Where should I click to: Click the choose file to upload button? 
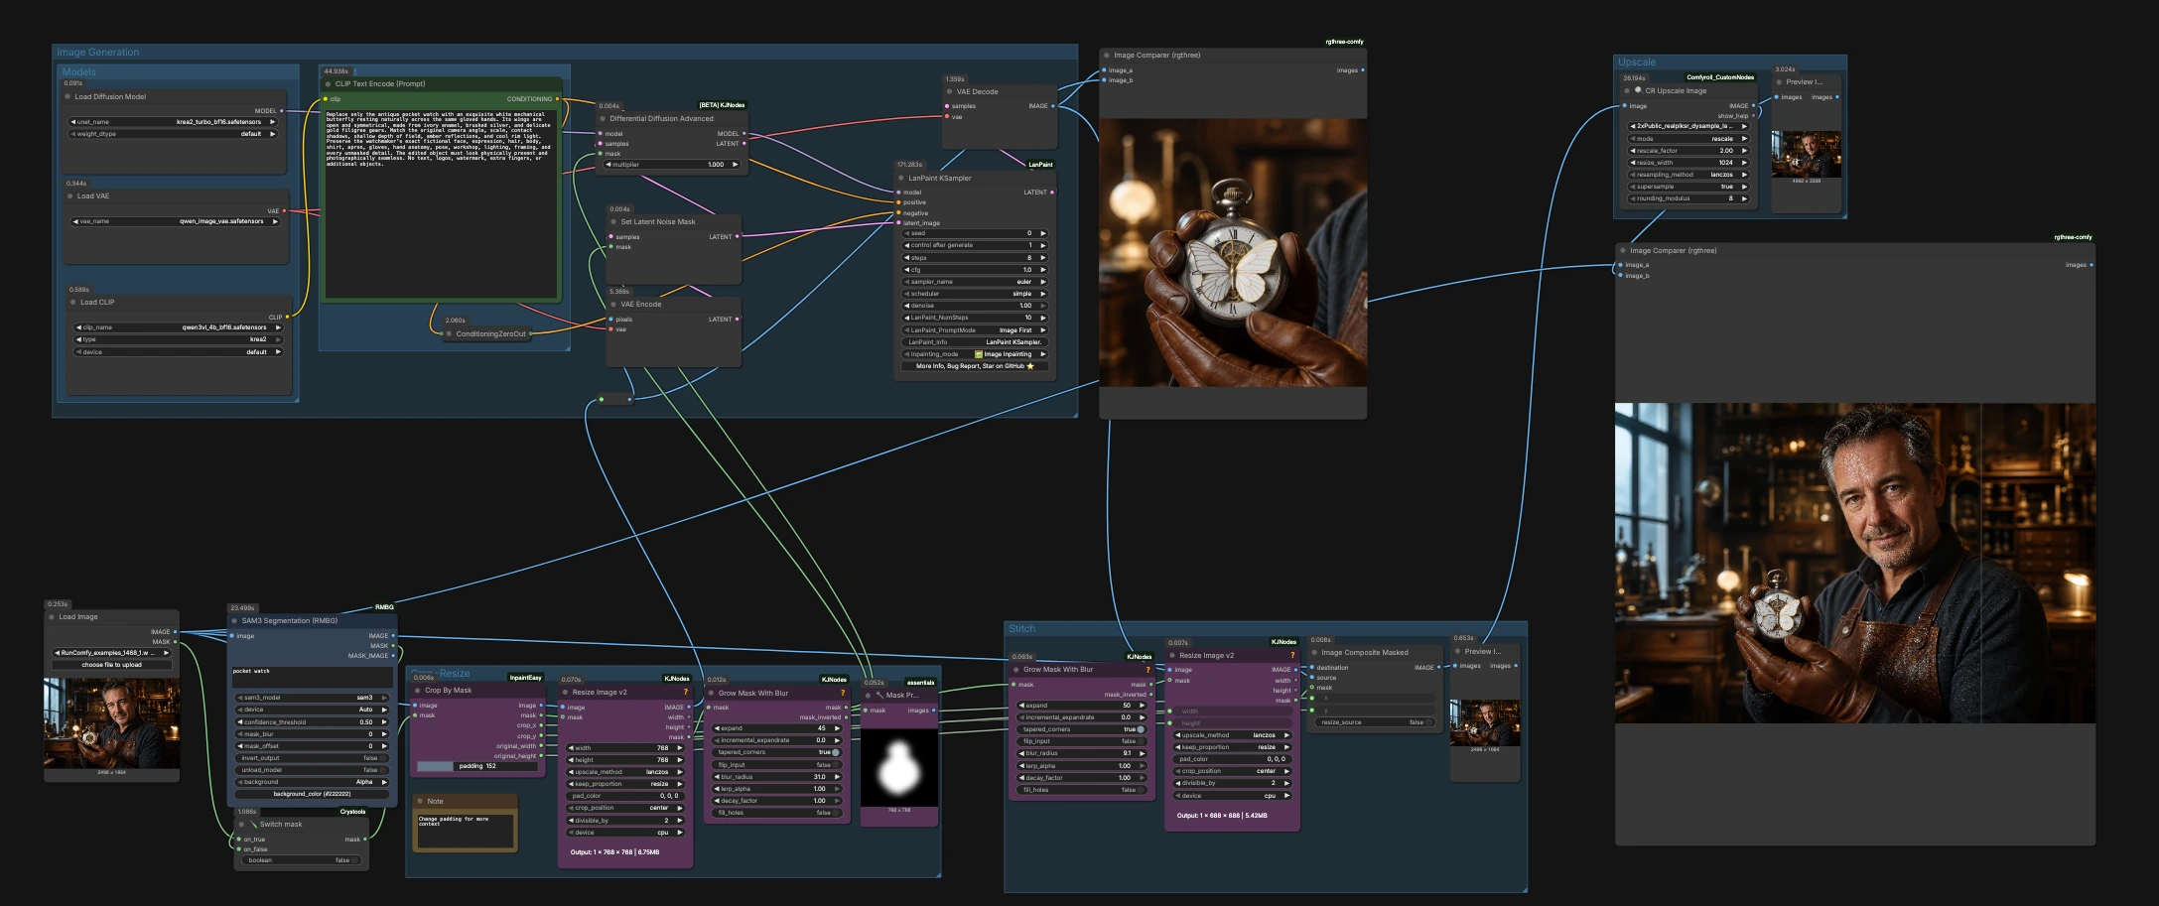click(x=111, y=665)
